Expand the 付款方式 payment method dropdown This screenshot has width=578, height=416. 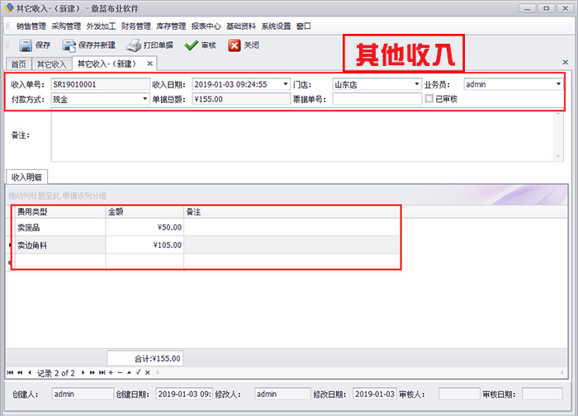(144, 99)
